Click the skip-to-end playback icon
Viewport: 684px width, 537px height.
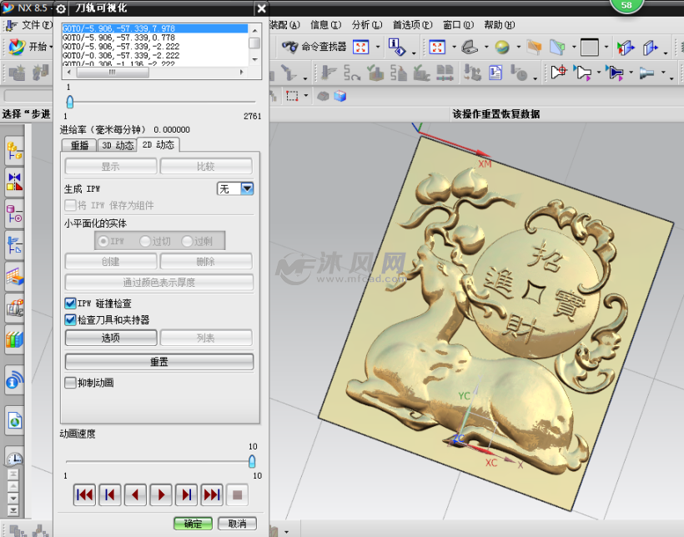click(x=211, y=494)
